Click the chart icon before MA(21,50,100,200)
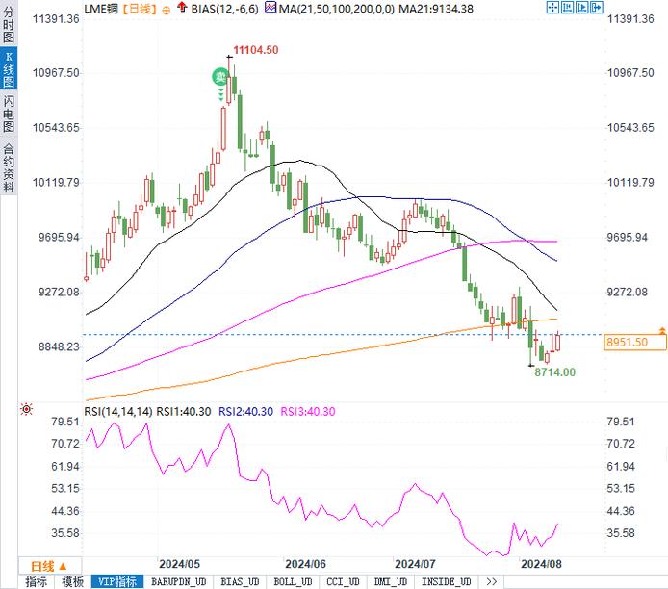The image size is (668, 589). click(x=270, y=8)
